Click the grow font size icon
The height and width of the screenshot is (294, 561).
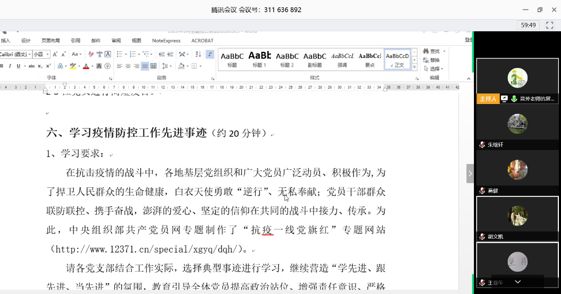(55, 54)
